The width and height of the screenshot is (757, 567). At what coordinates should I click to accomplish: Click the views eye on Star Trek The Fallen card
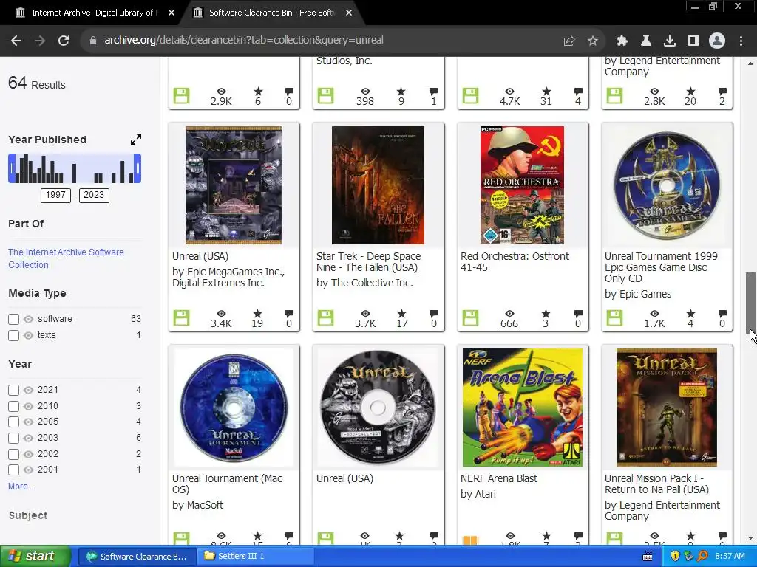click(365, 314)
